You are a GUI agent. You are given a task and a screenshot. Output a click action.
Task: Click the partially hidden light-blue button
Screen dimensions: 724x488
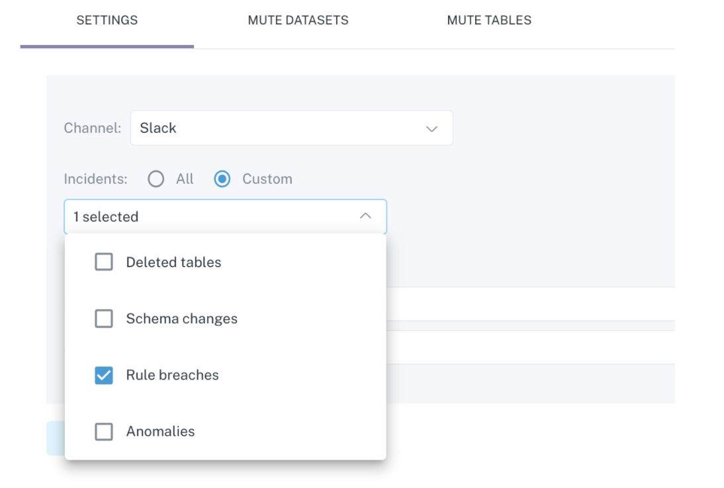[x=55, y=438]
